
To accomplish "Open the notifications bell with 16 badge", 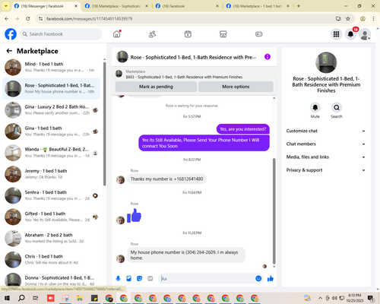I will pyautogui.click(x=350, y=34).
